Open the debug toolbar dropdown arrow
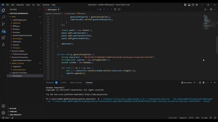This screenshot has width=218, height=122. 121,9
